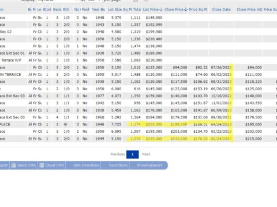Sort by Price Sq Ft column
The image size is (277, 207).
pos(198,9)
